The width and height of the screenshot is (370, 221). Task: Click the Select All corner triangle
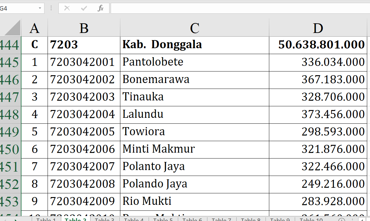[x=12, y=28]
